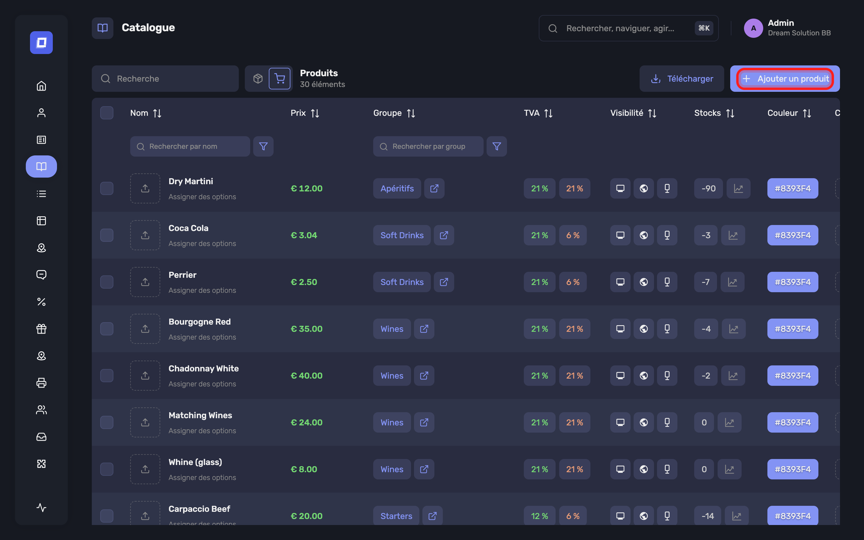
Task: Upload image for Coca Cola
Action: click(x=145, y=235)
